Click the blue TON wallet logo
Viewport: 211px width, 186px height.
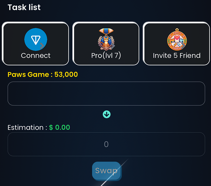[36, 39]
